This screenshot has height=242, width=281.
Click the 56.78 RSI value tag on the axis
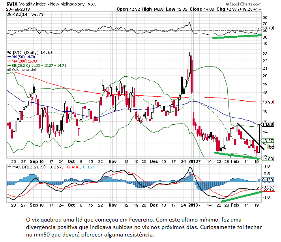pyautogui.click(x=268, y=28)
